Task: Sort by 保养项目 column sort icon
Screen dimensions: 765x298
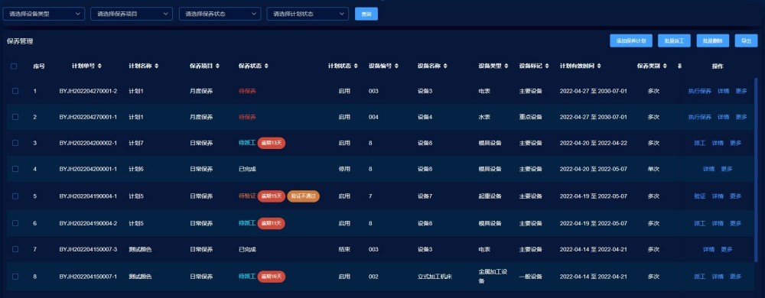Action: pyautogui.click(x=217, y=66)
